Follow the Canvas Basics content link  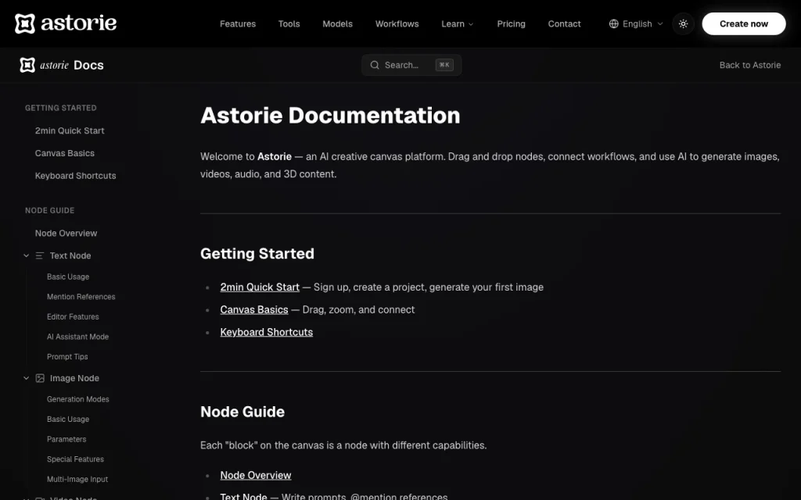254,309
